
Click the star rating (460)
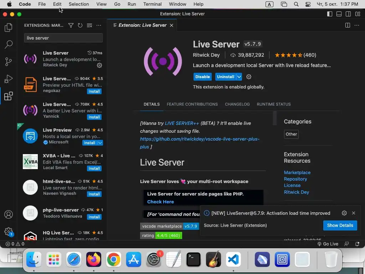(x=295, y=55)
